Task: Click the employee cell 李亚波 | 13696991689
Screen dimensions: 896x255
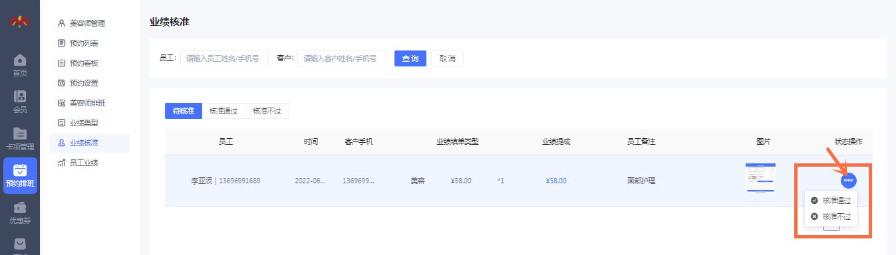Action: point(225,181)
